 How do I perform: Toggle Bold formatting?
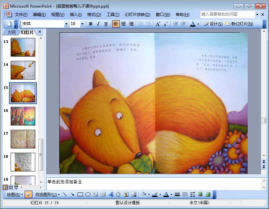91,24
